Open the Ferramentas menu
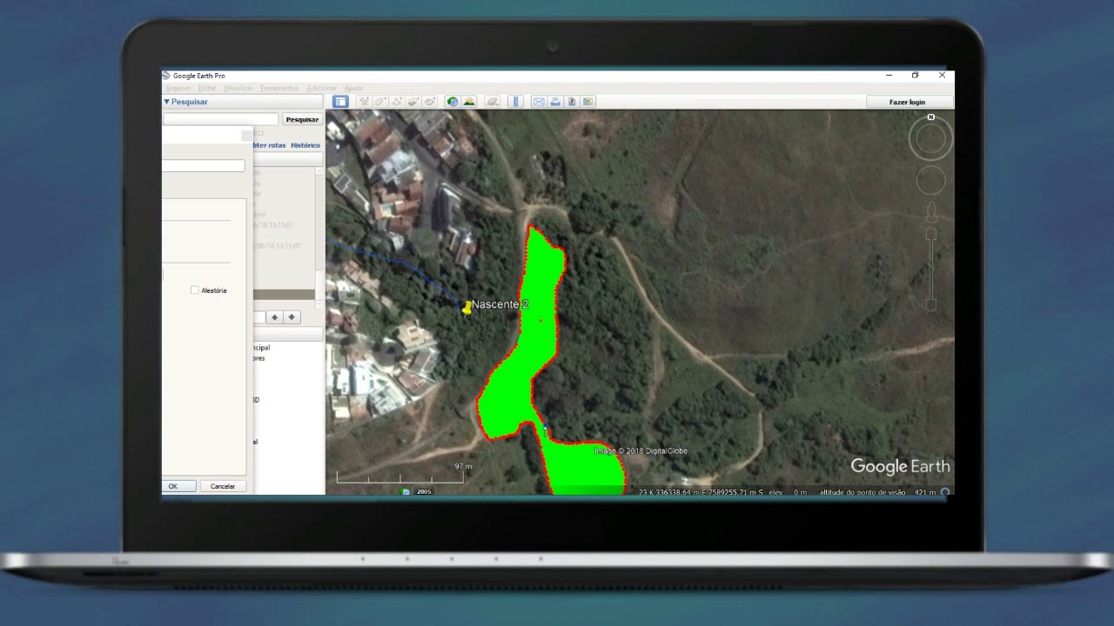Image resolution: width=1114 pixels, height=626 pixels. click(x=279, y=88)
